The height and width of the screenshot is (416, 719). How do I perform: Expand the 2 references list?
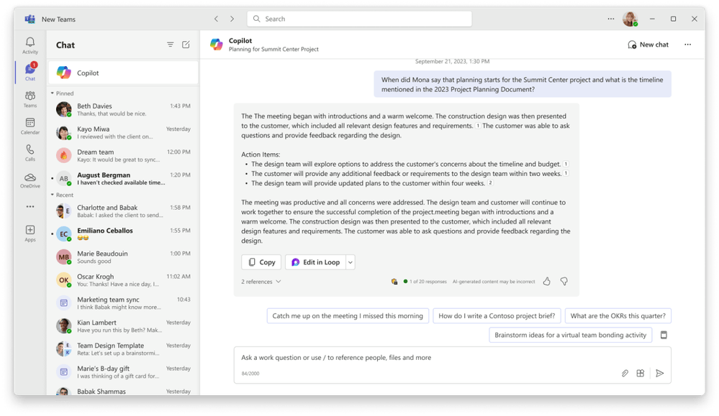(x=261, y=282)
